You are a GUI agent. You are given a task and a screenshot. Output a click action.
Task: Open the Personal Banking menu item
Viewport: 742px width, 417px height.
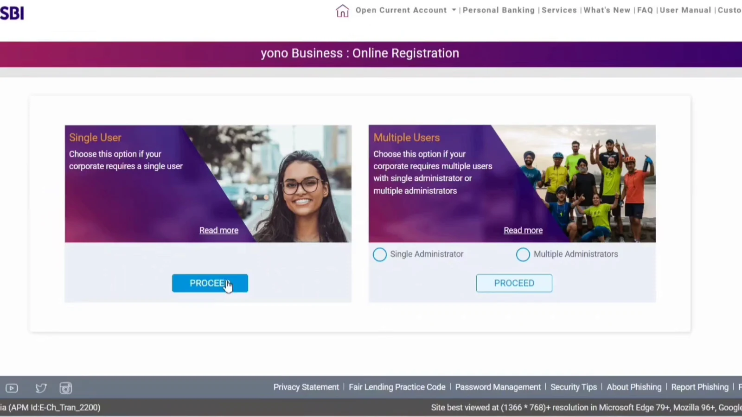point(499,10)
